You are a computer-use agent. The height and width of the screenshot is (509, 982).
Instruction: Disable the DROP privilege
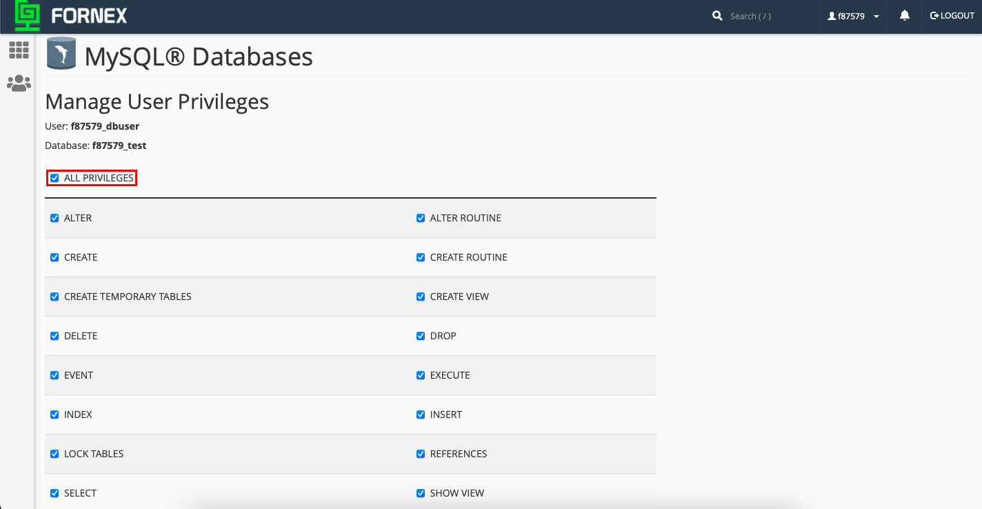click(x=421, y=336)
